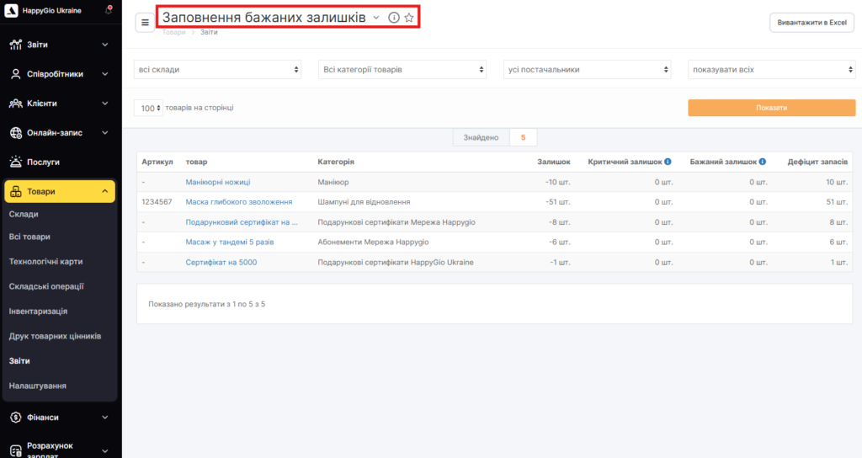Click the Послуги sidebar icon
862x458 pixels.
point(16,162)
